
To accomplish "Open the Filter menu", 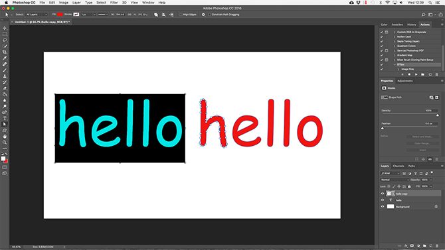I will tap(114, 3).
